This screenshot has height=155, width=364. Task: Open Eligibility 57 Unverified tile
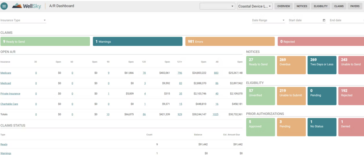click(x=261, y=96)
